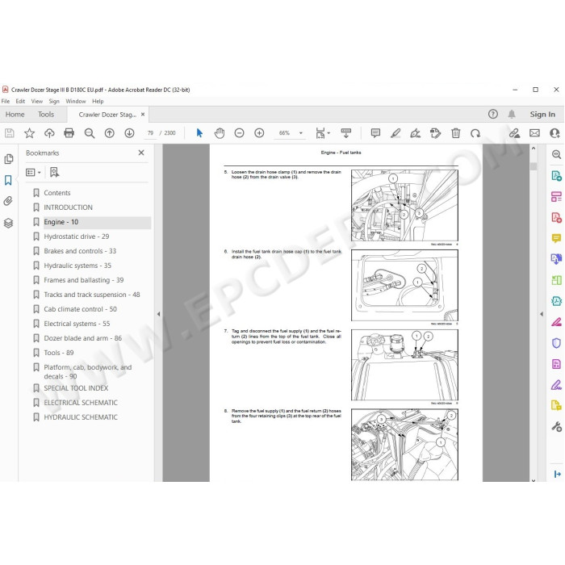Open the Contents bookmark

tap(57, 193)
